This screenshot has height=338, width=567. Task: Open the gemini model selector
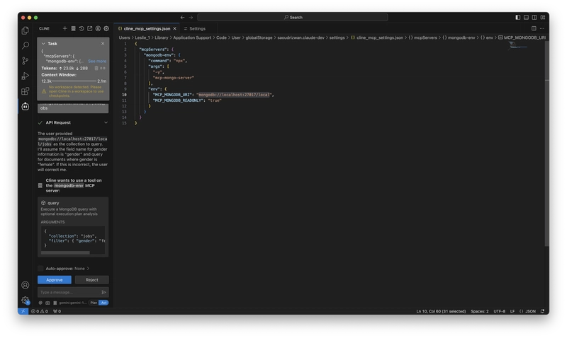73,303
